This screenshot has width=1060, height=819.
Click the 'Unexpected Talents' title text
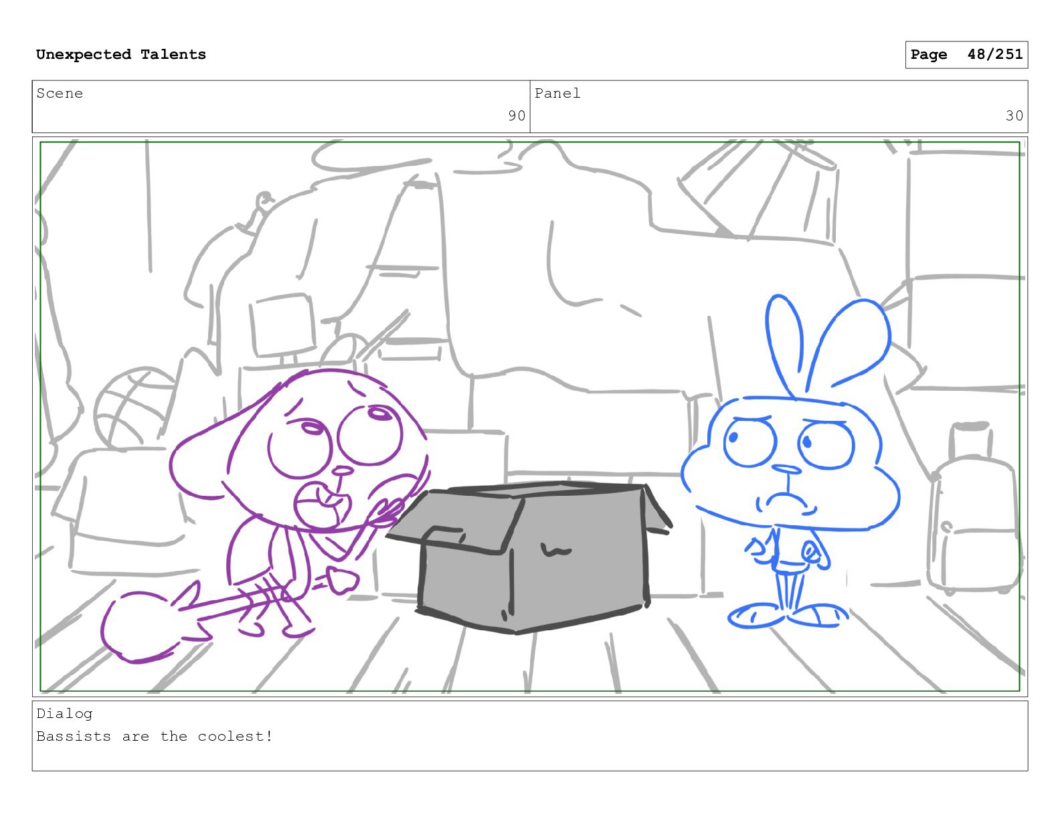(x=121, y=55)
